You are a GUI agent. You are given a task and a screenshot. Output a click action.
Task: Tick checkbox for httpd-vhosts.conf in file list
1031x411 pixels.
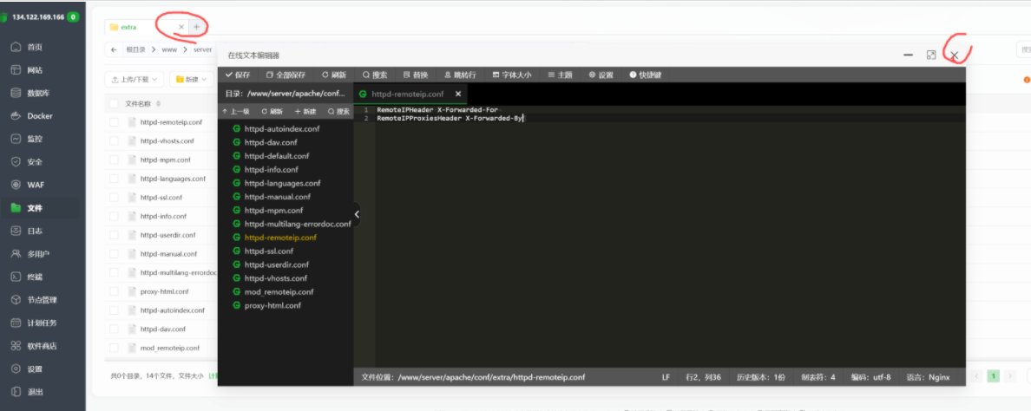pos(115,141)
